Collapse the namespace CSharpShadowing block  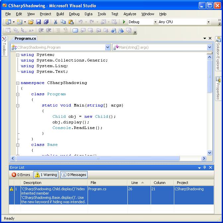pos(18,83)
